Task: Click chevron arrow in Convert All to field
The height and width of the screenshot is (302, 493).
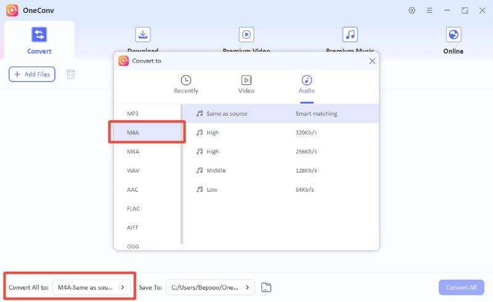Action: (123, 287)
